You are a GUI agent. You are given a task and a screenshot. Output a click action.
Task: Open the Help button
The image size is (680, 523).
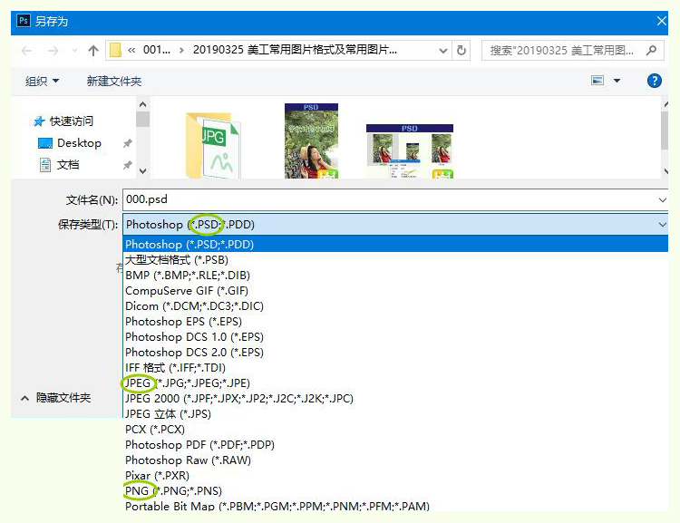coord(654,81)
